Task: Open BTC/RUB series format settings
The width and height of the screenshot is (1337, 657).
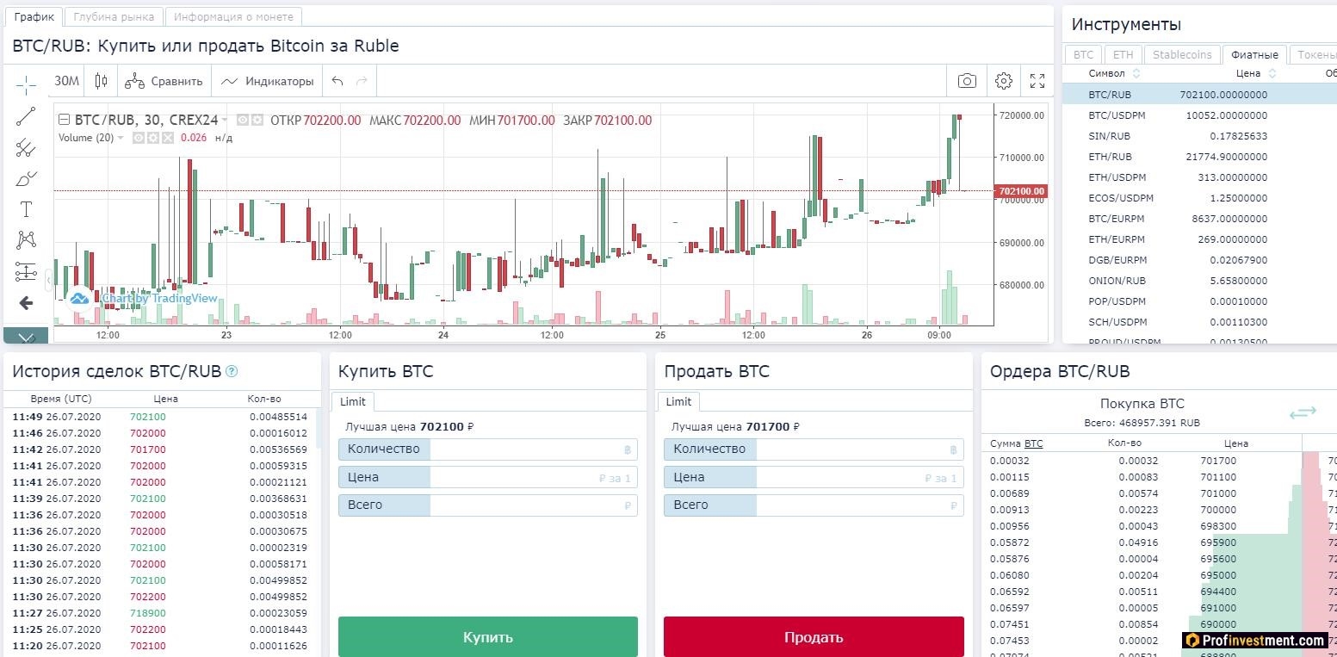Action: [x=256, y=121]
